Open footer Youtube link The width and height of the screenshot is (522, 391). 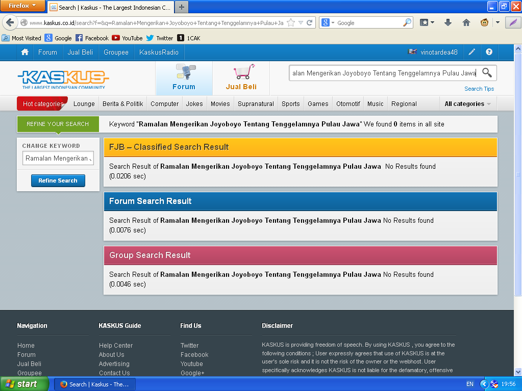point(192,364)
